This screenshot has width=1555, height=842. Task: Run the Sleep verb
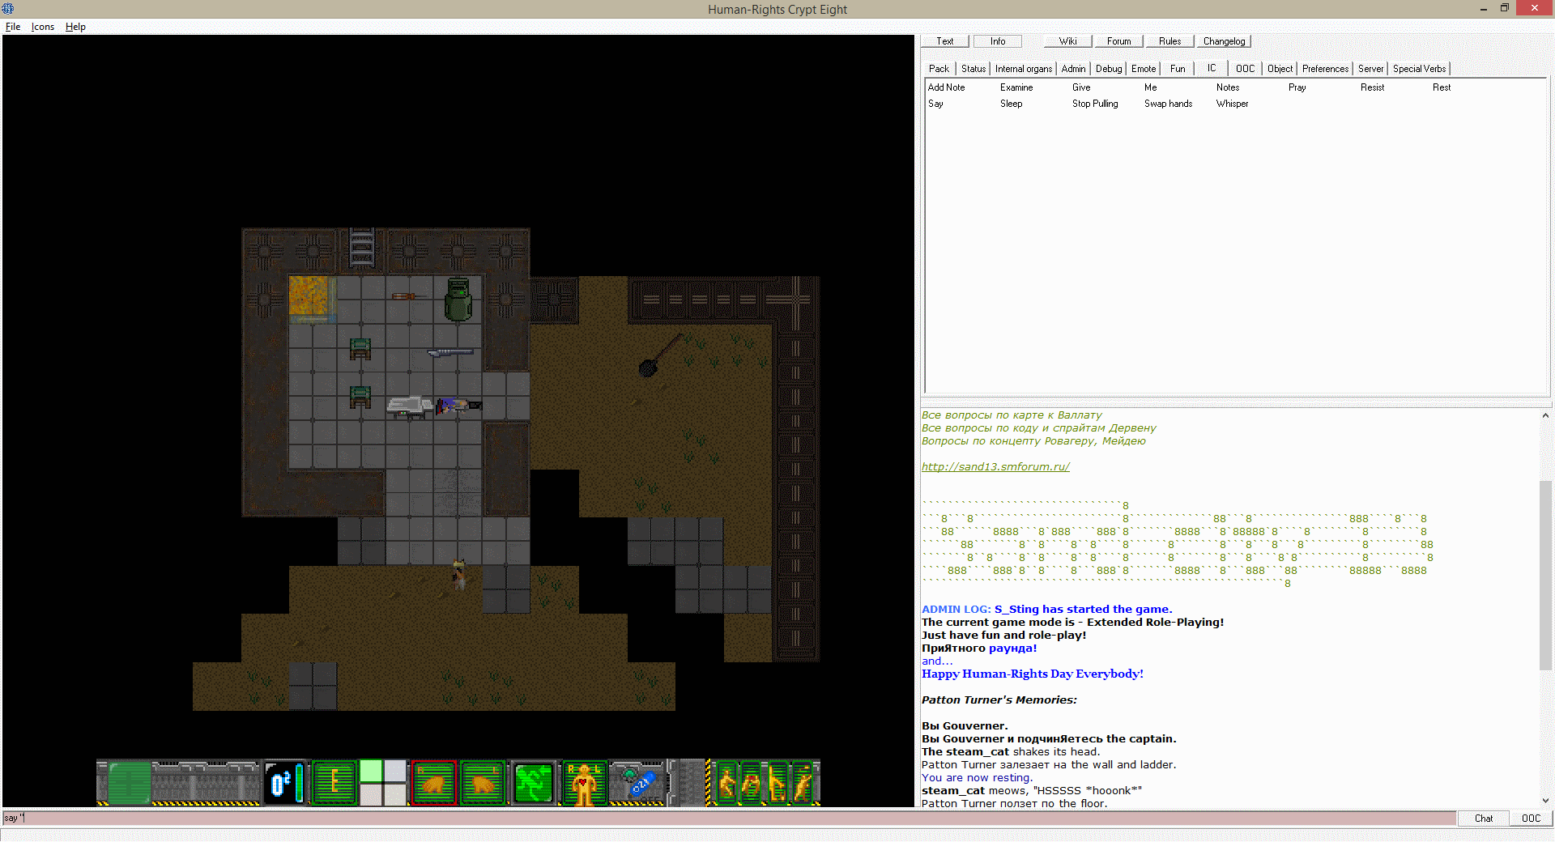(x=1011, y=104)
